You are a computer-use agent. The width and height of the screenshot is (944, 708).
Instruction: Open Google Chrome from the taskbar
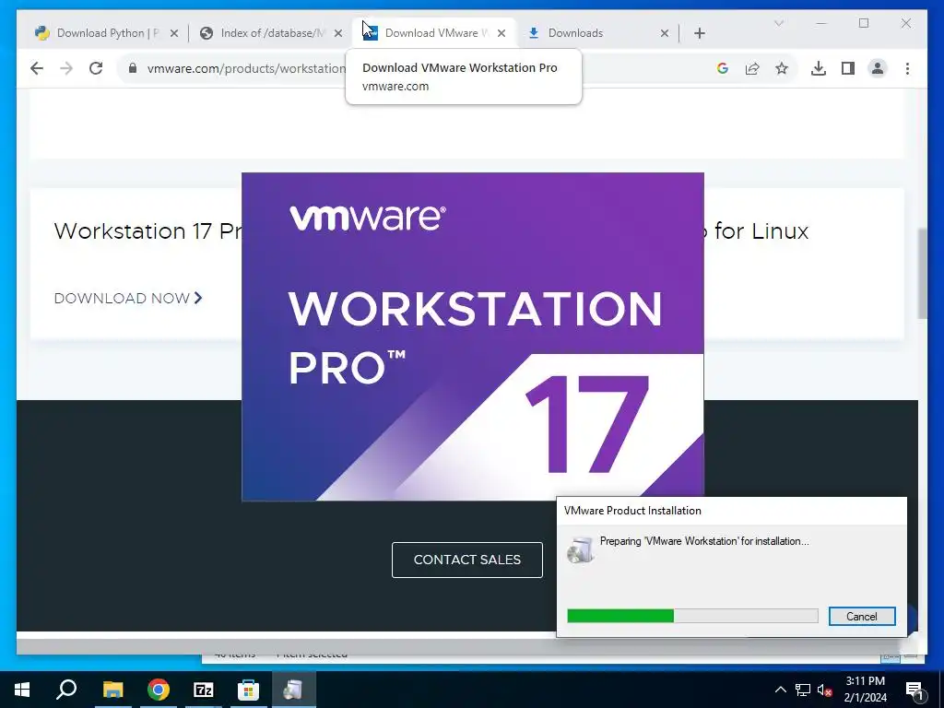[159, 690]
